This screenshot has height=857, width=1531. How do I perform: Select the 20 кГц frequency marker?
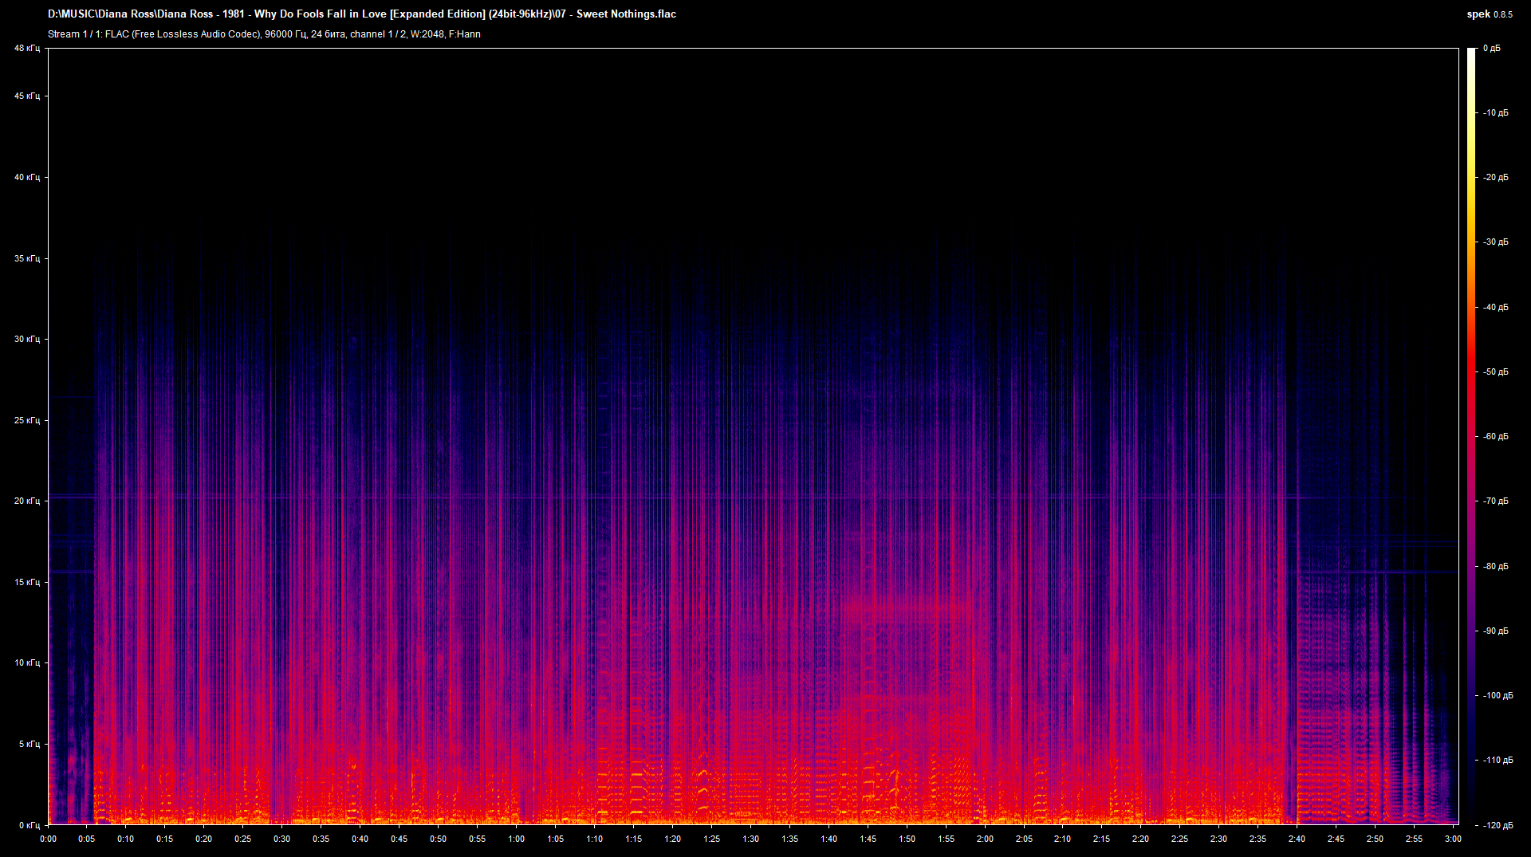point(26,501)
